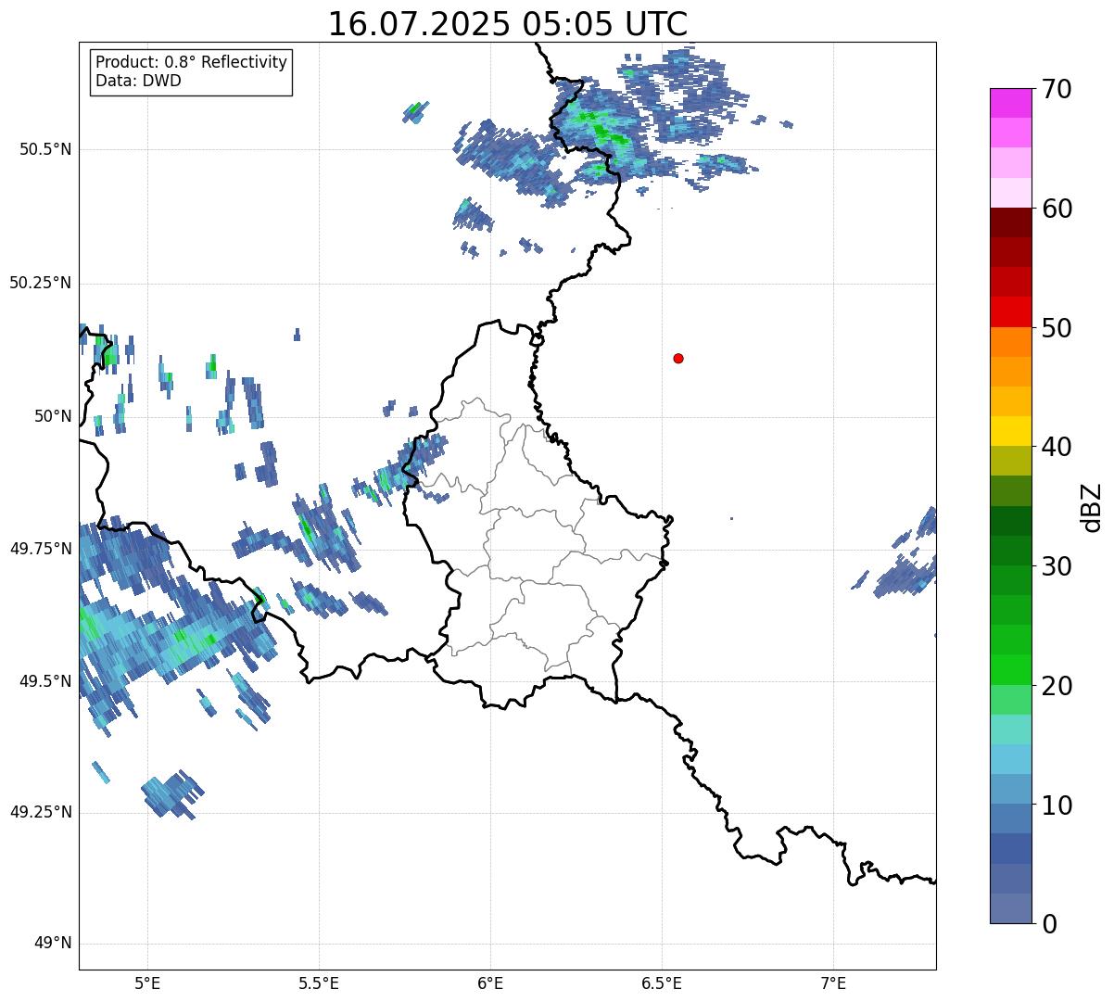
Task: Click the 7°E longitude label
Action: pyautogui.click(x=833, y=983)
